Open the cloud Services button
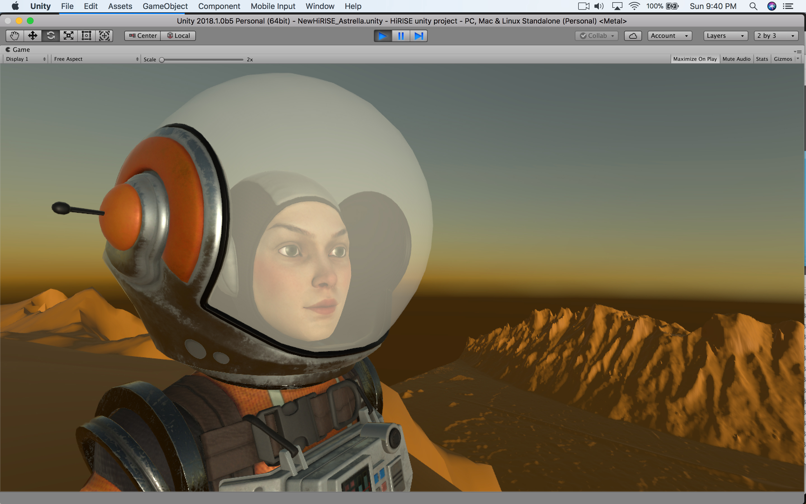 [x=632, y=36]
